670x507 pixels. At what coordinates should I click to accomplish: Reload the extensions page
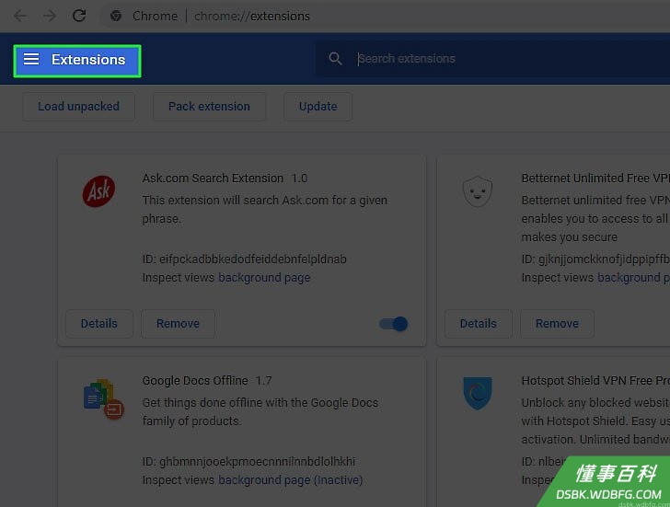(79, 16)
